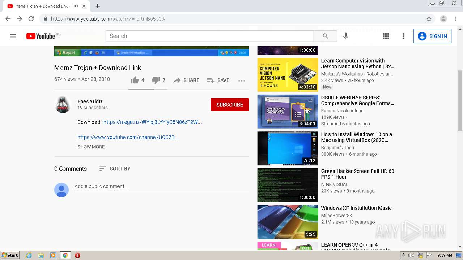Visit Benjamin's Tech channel name

(337, 148)
